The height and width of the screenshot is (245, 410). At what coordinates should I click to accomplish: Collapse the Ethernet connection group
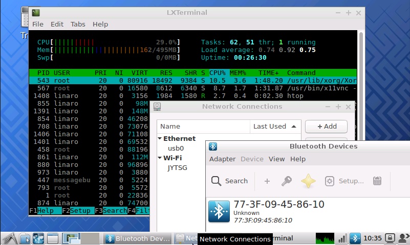160,138
